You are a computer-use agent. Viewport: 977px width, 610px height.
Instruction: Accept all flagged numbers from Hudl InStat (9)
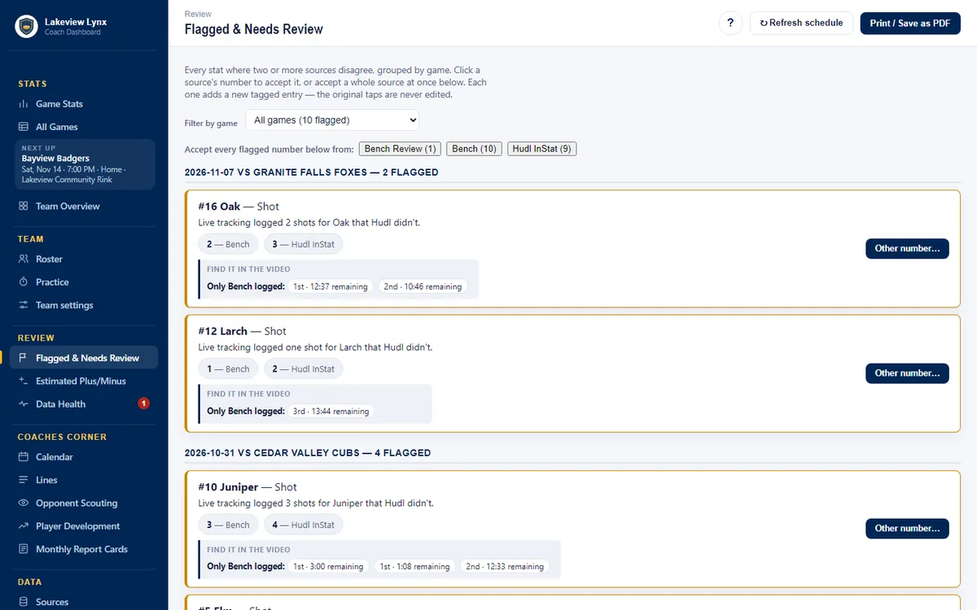coord(541,149)
